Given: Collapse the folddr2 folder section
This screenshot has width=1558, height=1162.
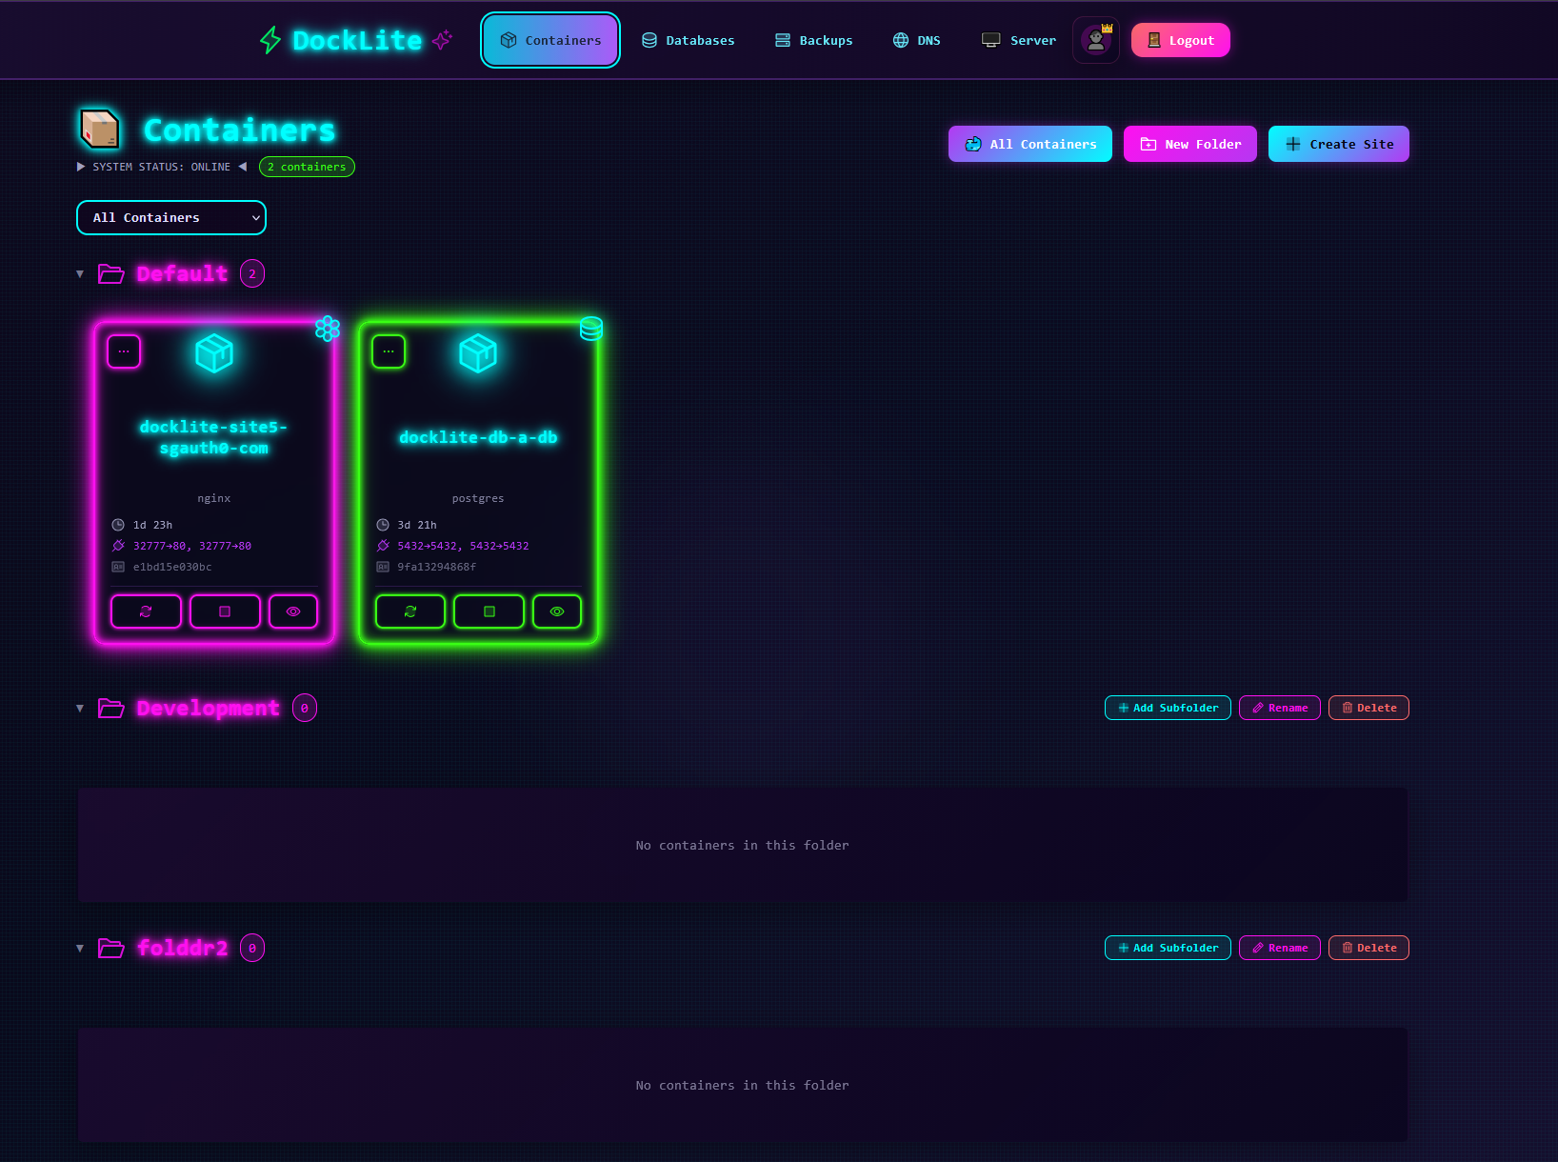Looking at the screenshot, I should pyautogui.click(x=80, y=949).
